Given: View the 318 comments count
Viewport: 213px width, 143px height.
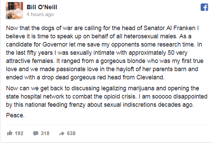Looking at the screenshot, I should 45,133.
